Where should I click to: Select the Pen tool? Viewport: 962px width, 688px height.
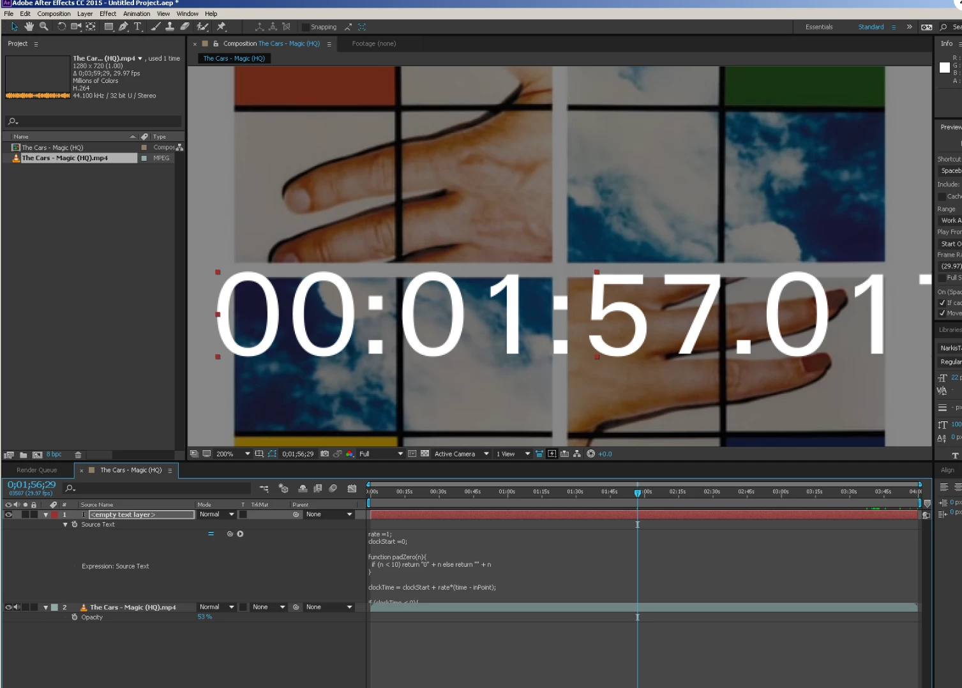point(123,27)
